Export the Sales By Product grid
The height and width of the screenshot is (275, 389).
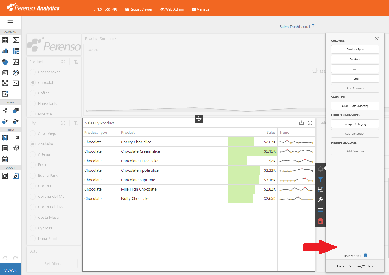(x=301, y=123)
